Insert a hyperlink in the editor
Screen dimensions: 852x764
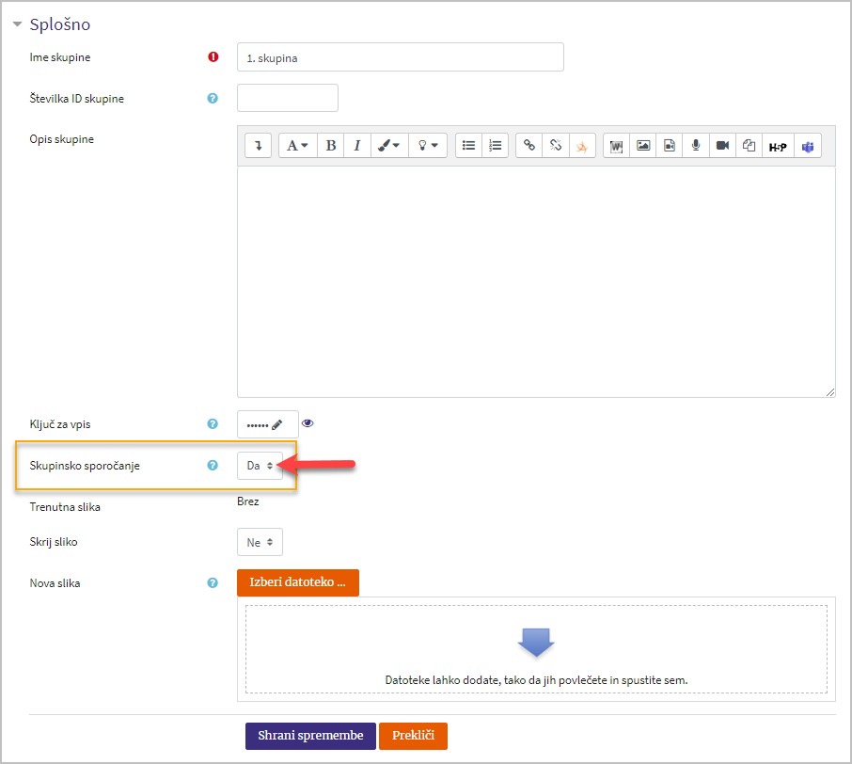pyautogui.click(x=529, y=146)
